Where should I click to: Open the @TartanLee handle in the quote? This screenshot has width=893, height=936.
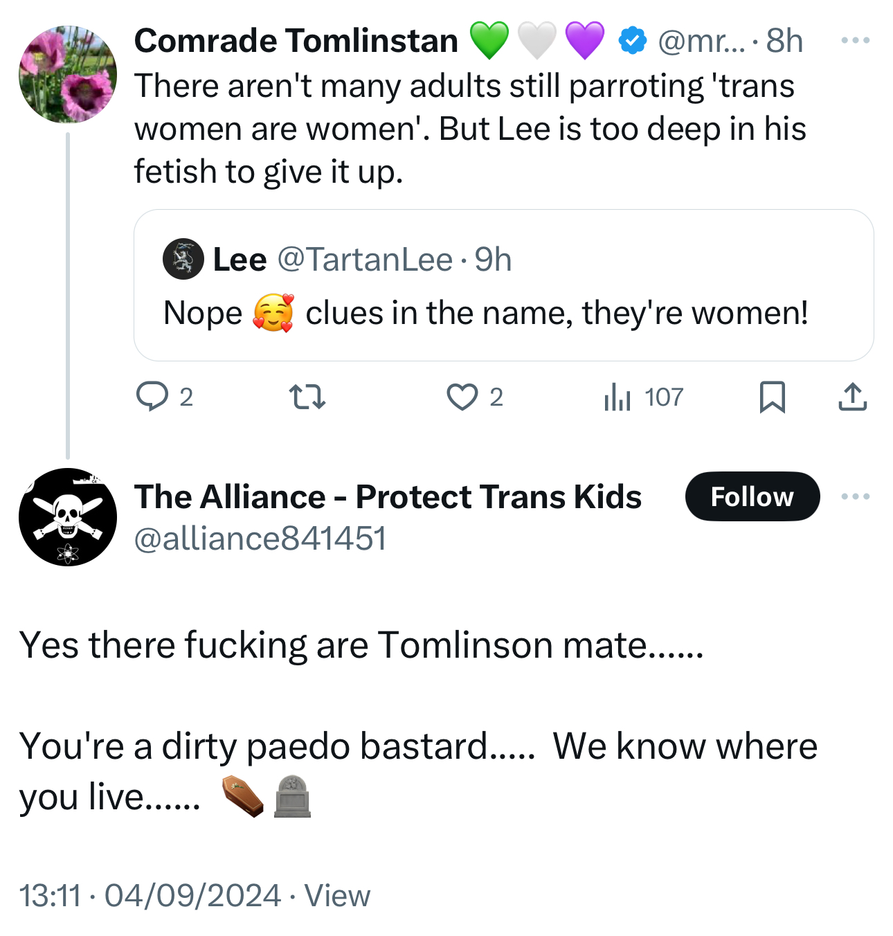[x=365, y=260]
